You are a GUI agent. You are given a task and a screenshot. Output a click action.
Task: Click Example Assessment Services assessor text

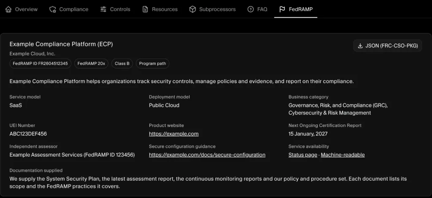(72, 155)
